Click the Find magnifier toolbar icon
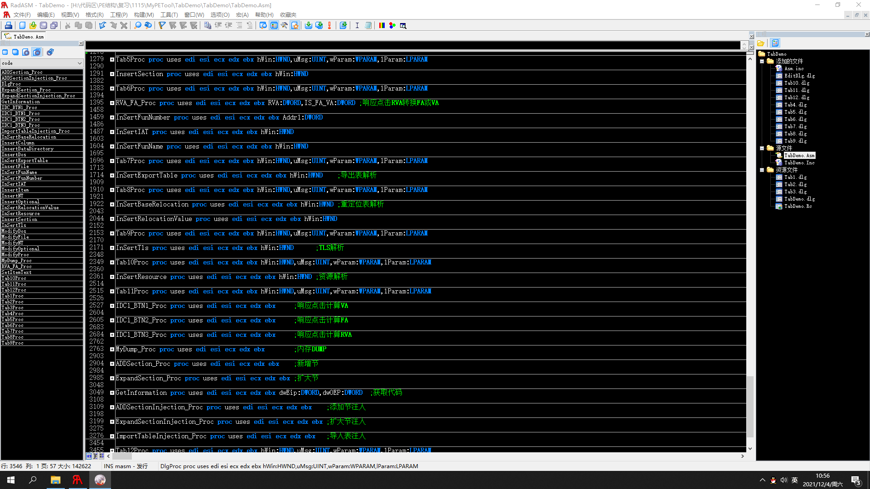Image resolution: width=870 pixels, height=489 pixels. coord(138,25)
